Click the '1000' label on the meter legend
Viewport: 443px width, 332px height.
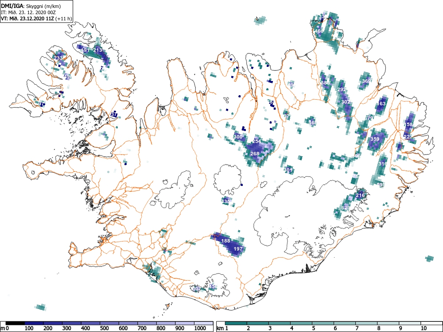click(x=200, y=328)
